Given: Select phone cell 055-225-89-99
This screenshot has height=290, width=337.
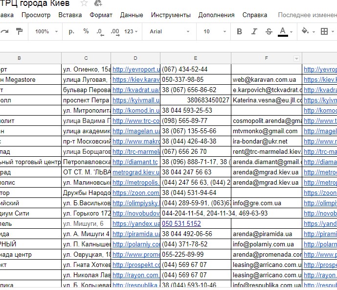Looking at the screenshot, I should (x=196, y=255).
